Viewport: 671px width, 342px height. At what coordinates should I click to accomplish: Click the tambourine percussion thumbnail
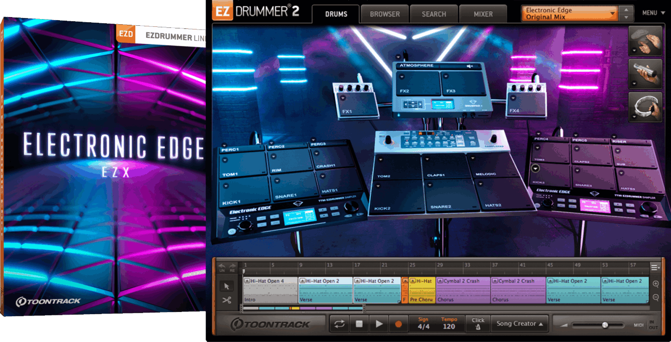[x=646, y=107]
